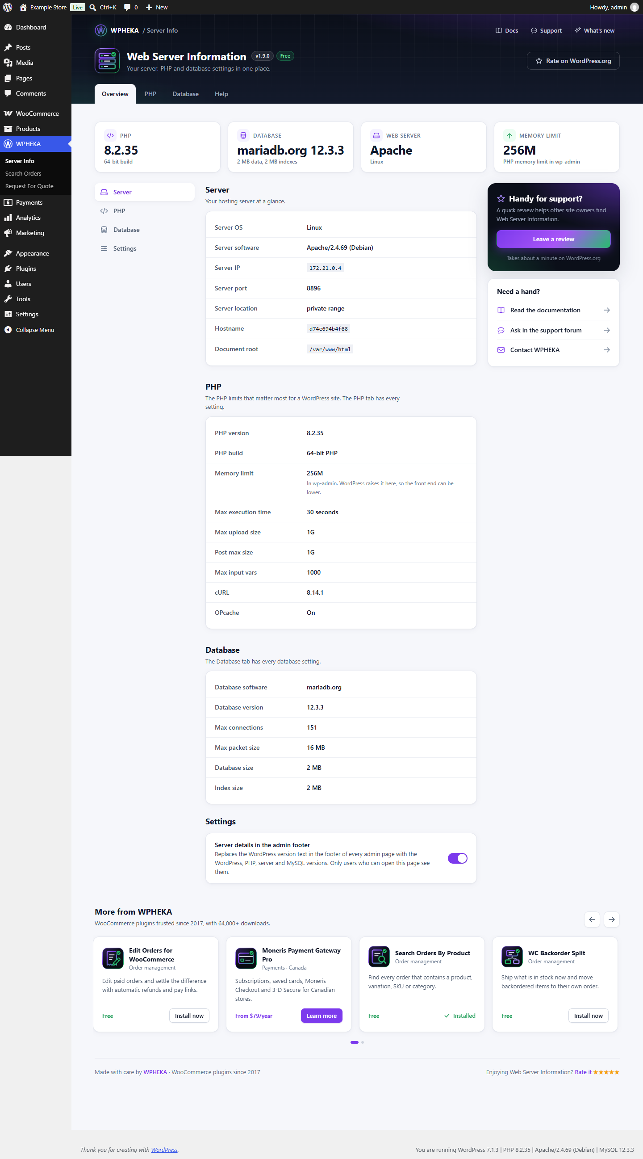Click the Document root path /var/www/html
The width and height of the screenshot is (643, 1159).
click(x=330, y=349)
